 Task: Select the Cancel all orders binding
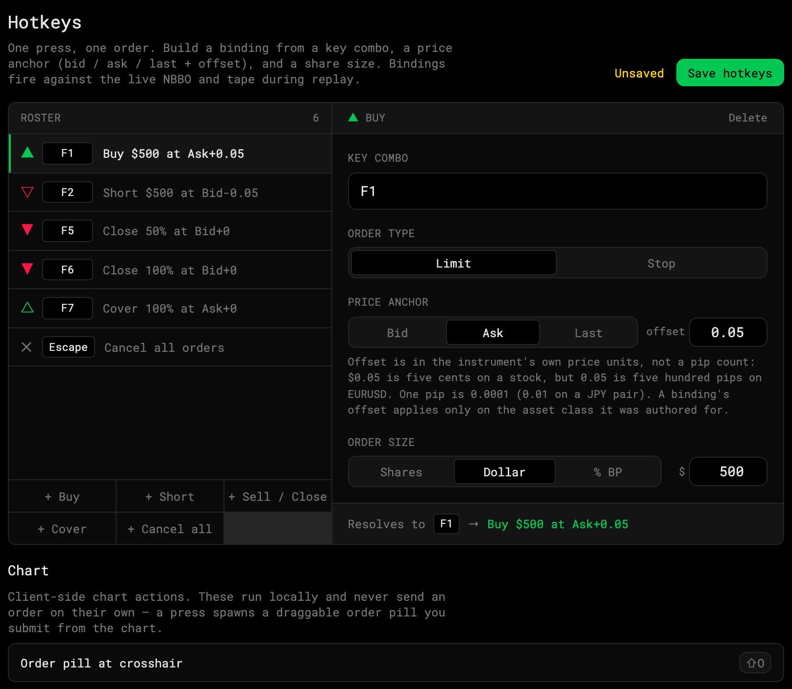[x=170, y=347]
